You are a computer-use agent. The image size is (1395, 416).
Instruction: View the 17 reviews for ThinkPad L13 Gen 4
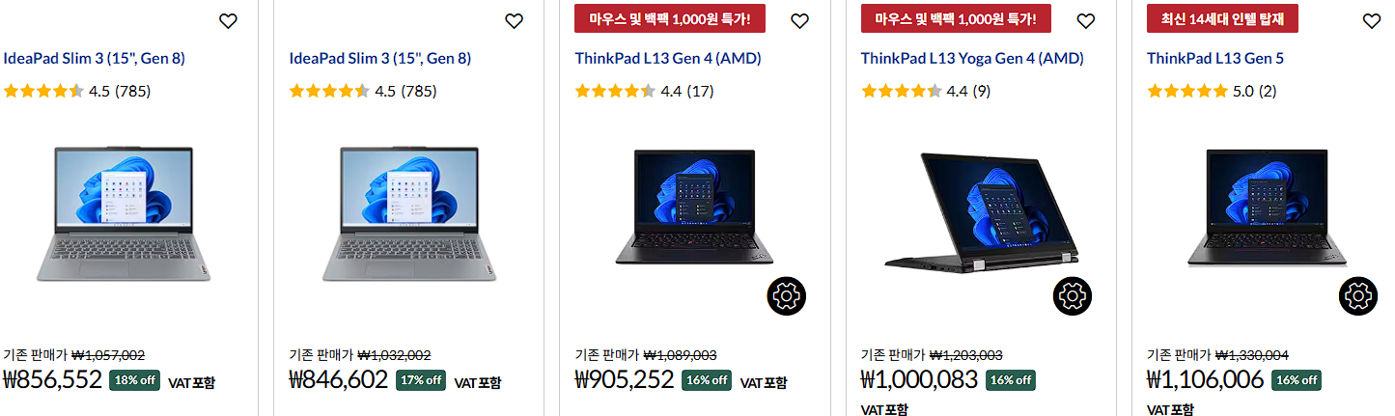tap(701, 92)
